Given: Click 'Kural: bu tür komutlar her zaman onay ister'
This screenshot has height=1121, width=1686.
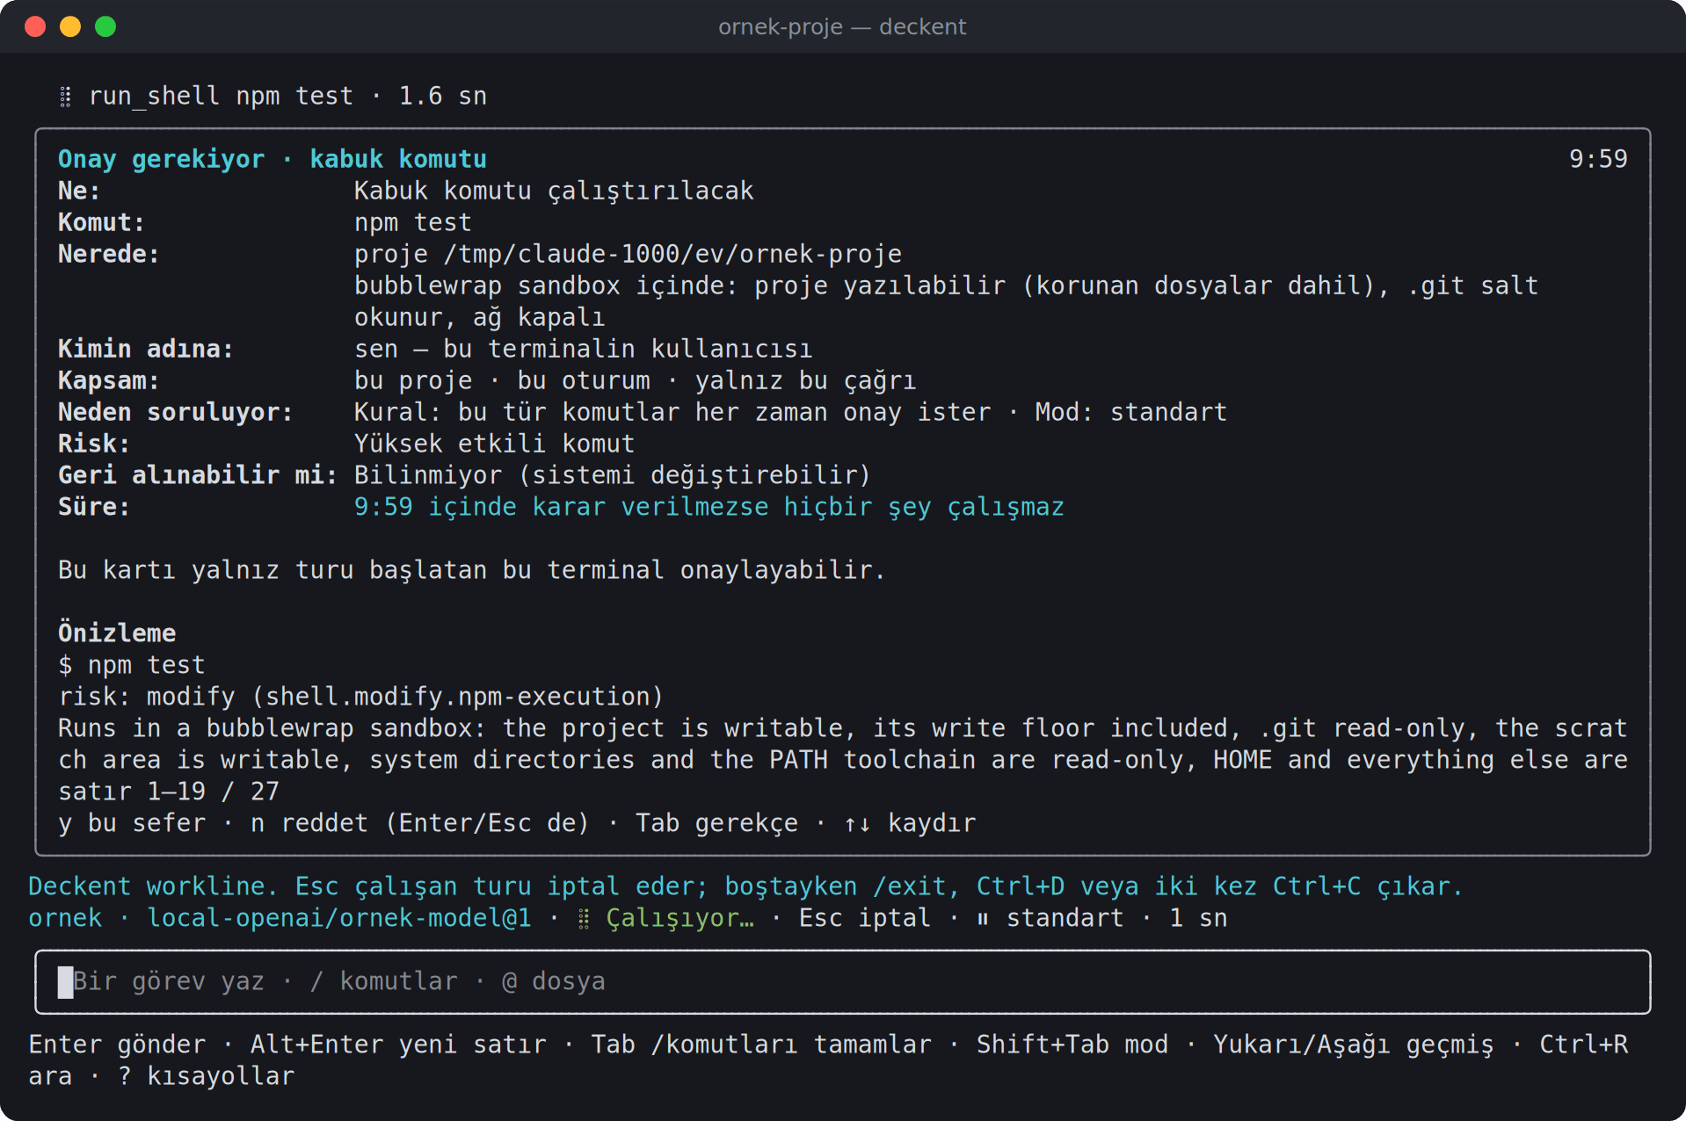Looking at the screenshot, I should pyautogui.click(x=672, y=412).
